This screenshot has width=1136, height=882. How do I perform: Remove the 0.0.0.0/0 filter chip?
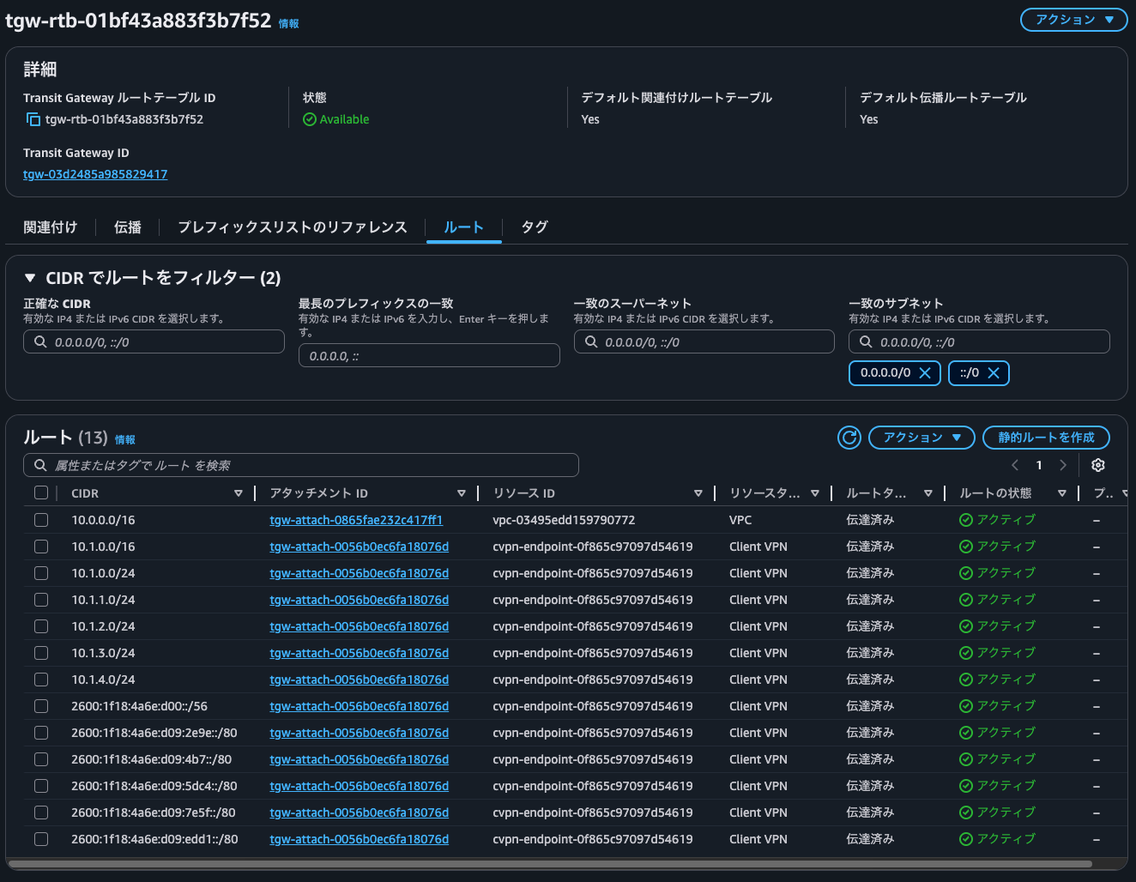point(925,373)
